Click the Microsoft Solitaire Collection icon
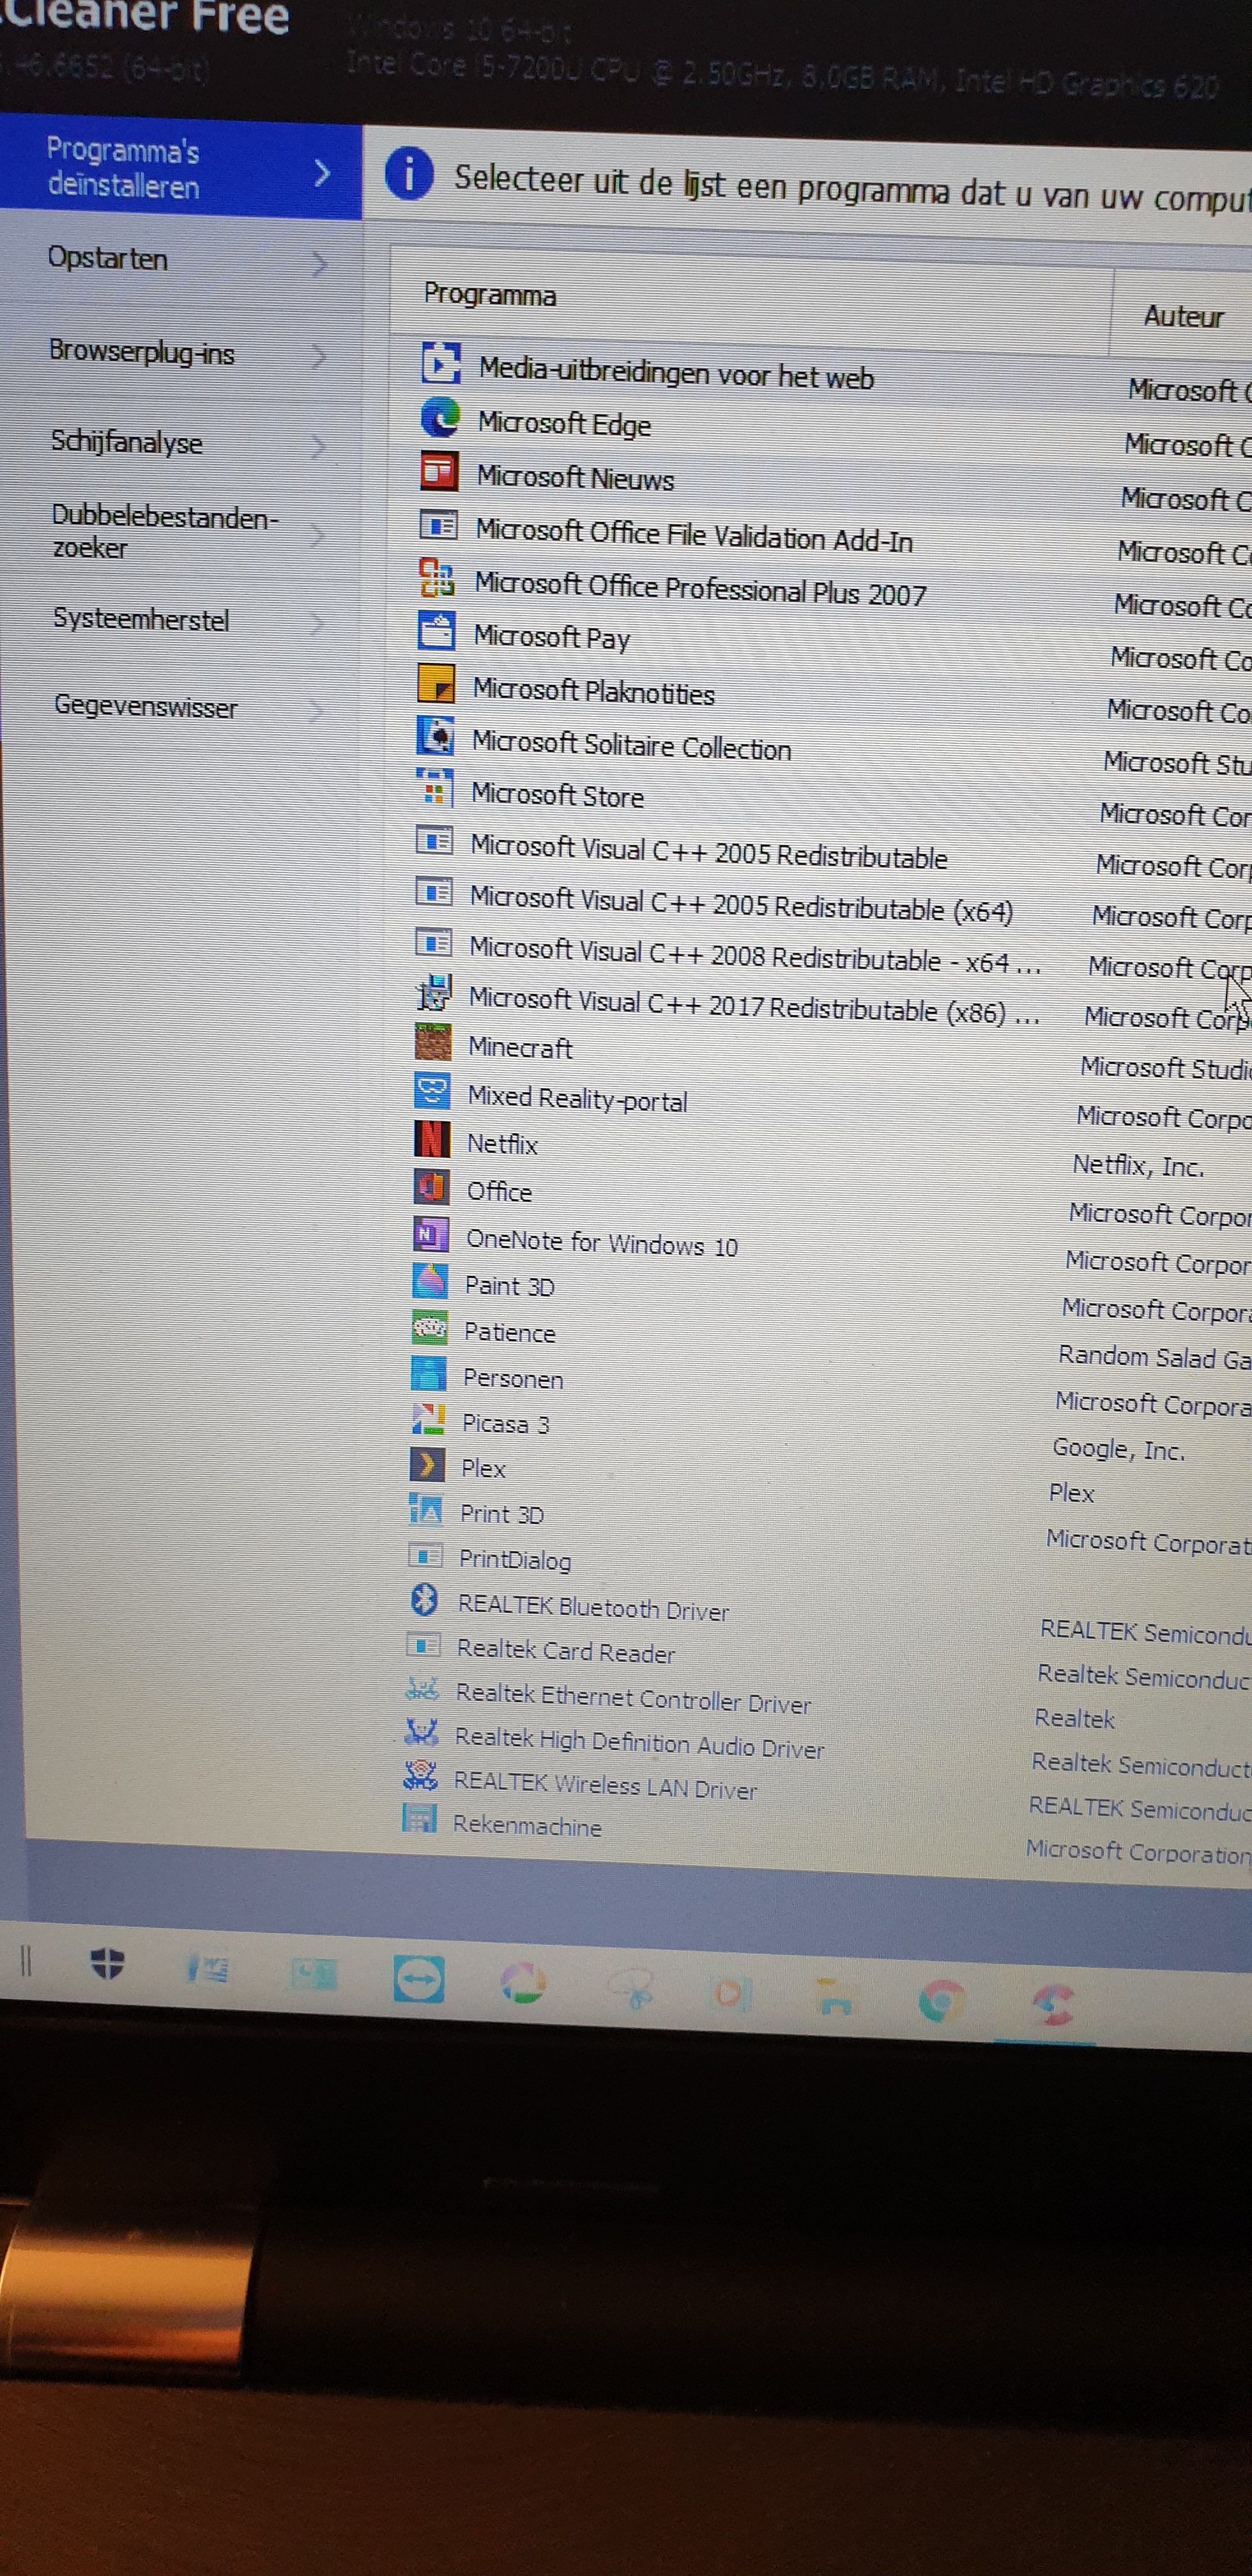The image size is (1252, 2576). (435, 737)
